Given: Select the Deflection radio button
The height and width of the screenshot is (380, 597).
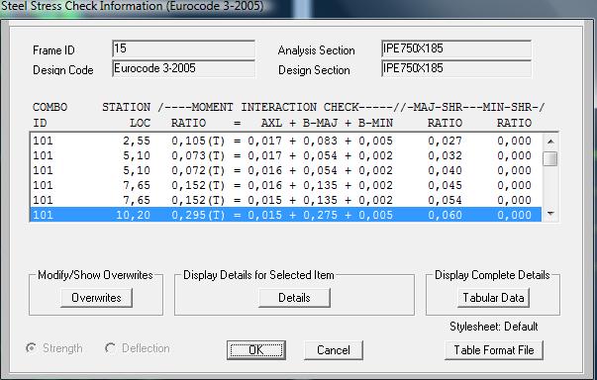Looking at the screenshot, I should click(x=111, y=348).
